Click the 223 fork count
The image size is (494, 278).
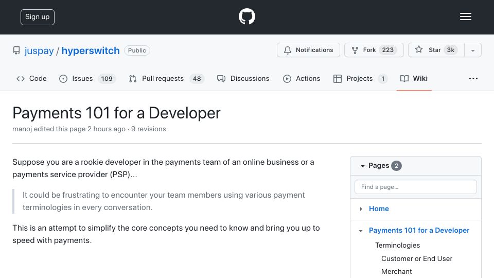[388, 50]
